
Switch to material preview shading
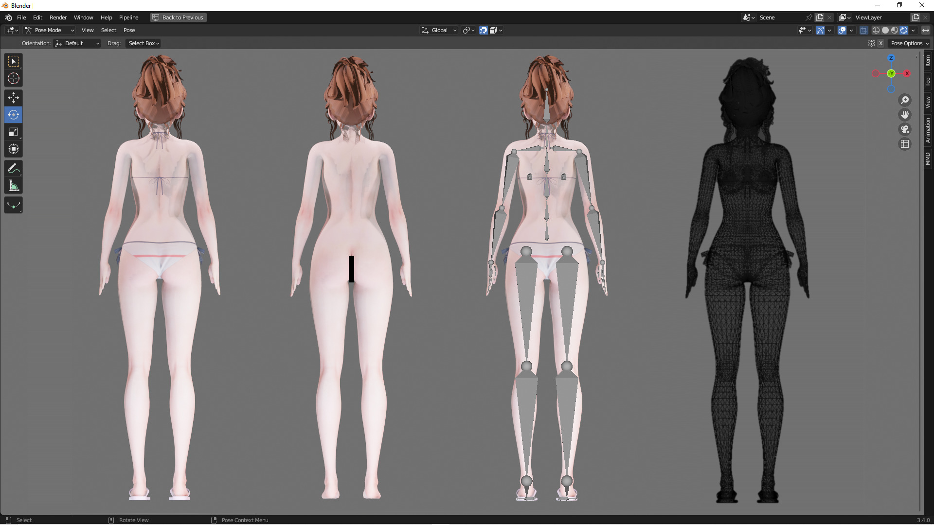[x=895, y=30]
